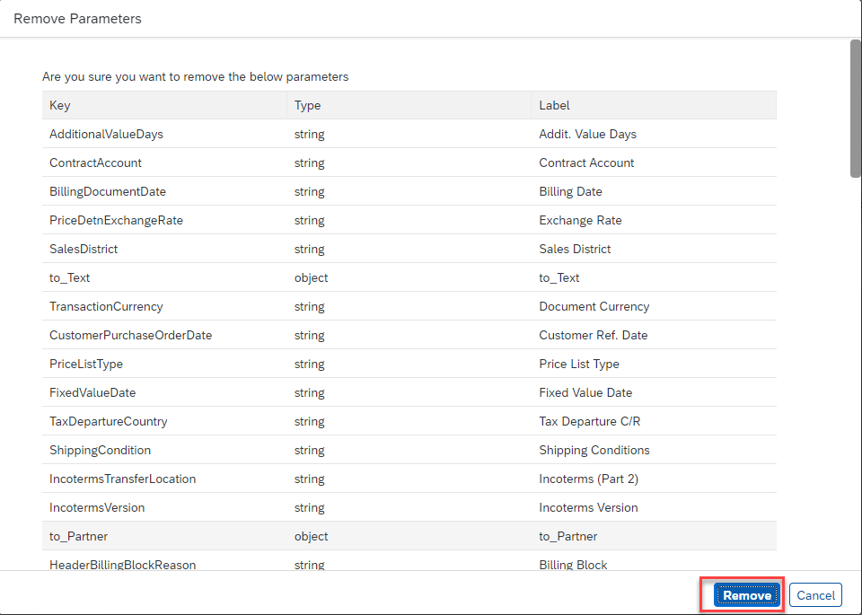Click the Type column header

pos(307,105)
